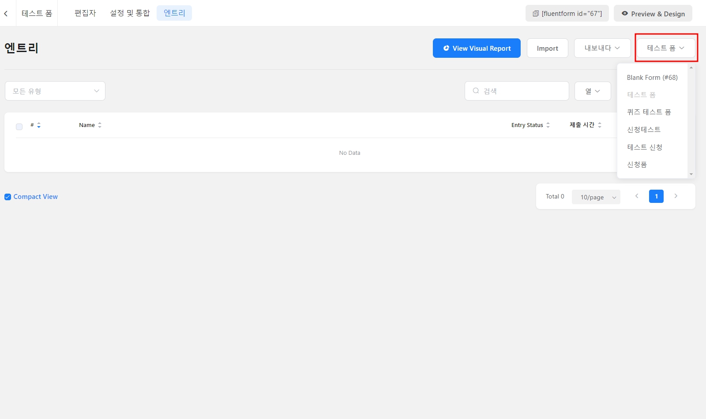This screenshot has height=419, width=706.
Task: Click the View Visual Report button
Action: point(477,48)
